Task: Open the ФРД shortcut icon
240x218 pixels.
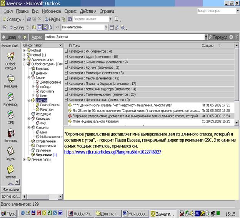Action: [10, 115]
